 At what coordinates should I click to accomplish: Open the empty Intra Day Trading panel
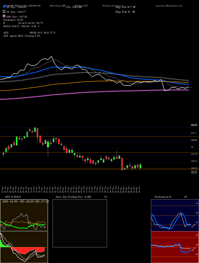click(x=80, y=223)
